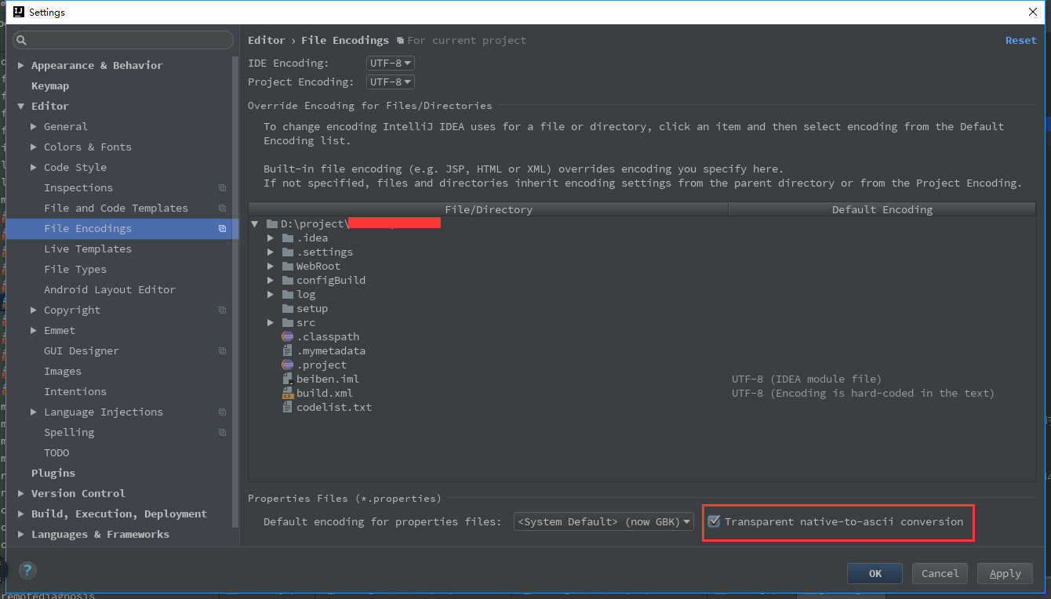Select File Types in the sidebar

tap(75, 270)
